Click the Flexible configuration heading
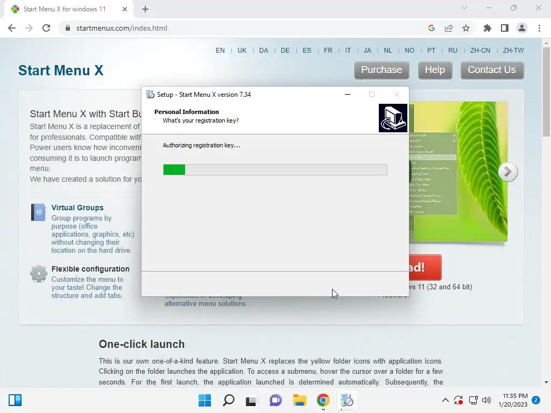 click(x=90, y=269)
